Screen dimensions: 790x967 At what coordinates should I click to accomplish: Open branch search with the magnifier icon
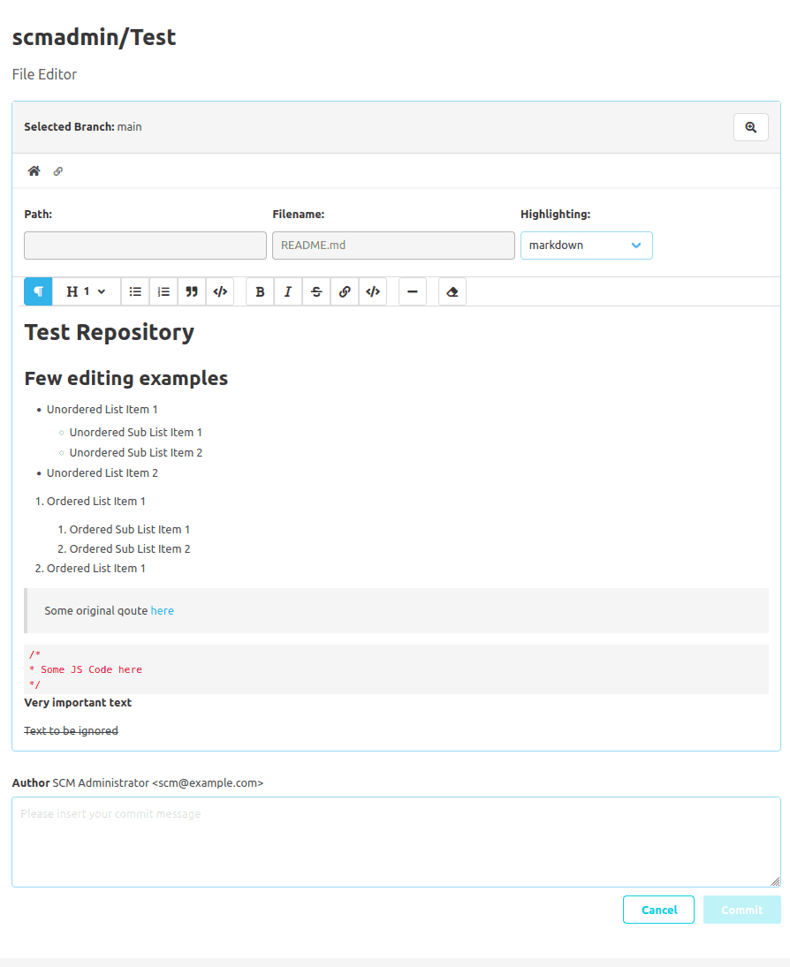click(x=750, y=126)
